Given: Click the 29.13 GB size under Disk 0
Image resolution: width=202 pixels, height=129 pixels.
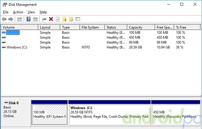Looking at the screenshot, I should click(10, 112).
